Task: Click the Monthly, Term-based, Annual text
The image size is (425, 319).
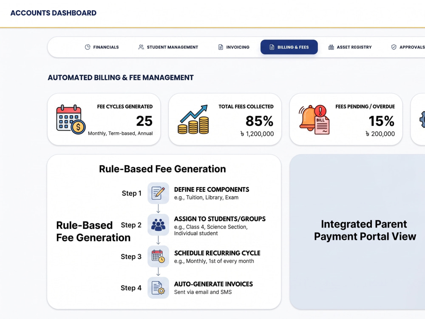Action: tap(120, 134)
